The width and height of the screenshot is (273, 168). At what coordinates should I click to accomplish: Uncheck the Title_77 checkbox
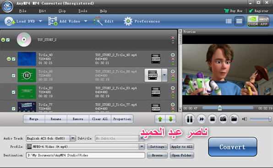coord(13,108)
